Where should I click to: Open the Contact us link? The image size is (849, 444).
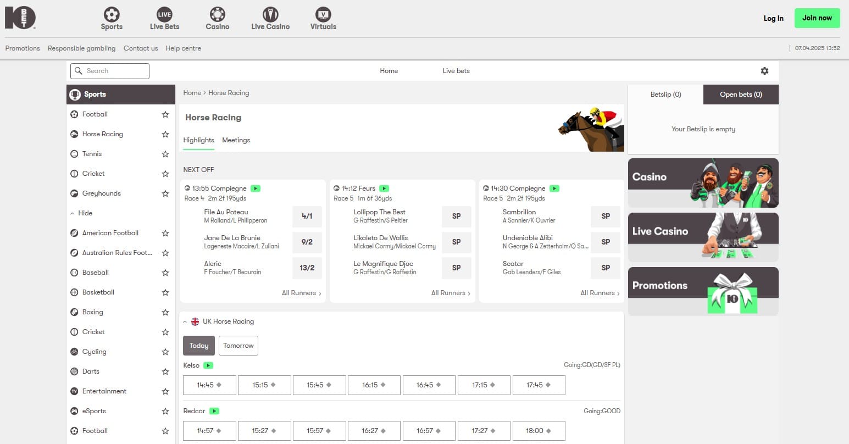(141, 48)
